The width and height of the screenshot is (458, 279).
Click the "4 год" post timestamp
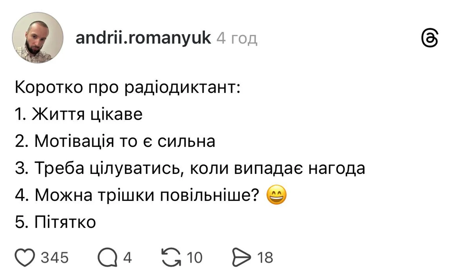(237, 39)
